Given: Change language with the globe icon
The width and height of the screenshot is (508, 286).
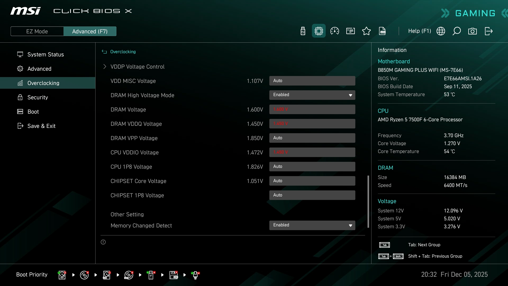Looking at the screenshot, I should coord(441,31).
